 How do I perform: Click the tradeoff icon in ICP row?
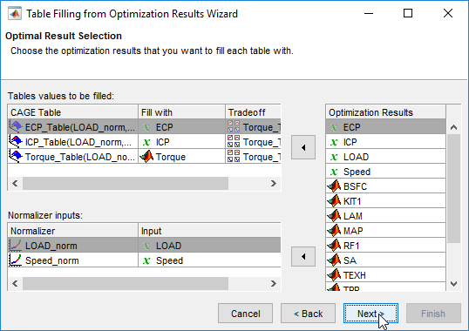point(234,142)
